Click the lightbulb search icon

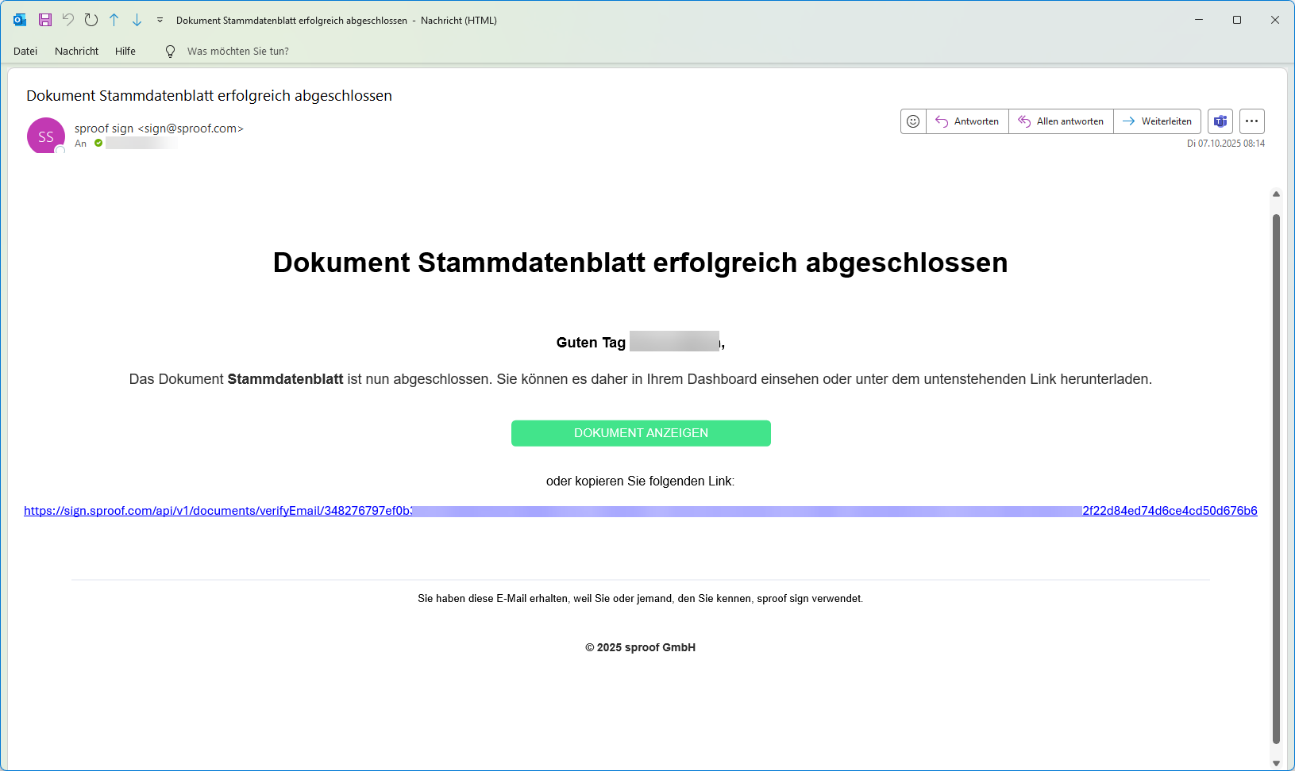170,51
